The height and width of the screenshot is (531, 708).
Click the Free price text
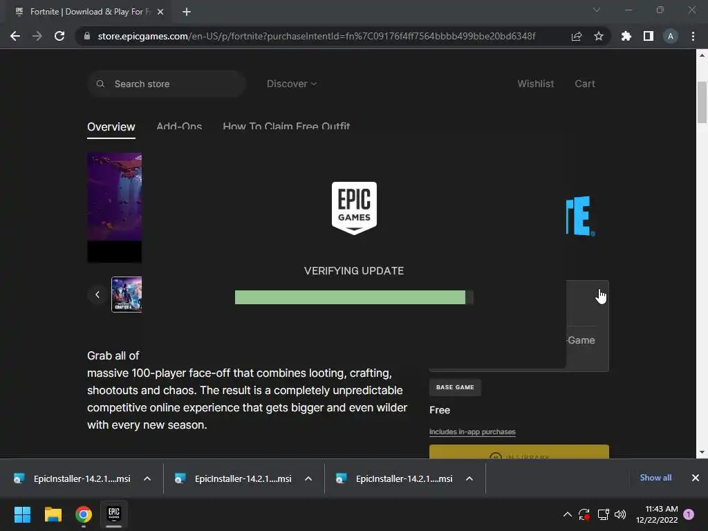[440, 410]
